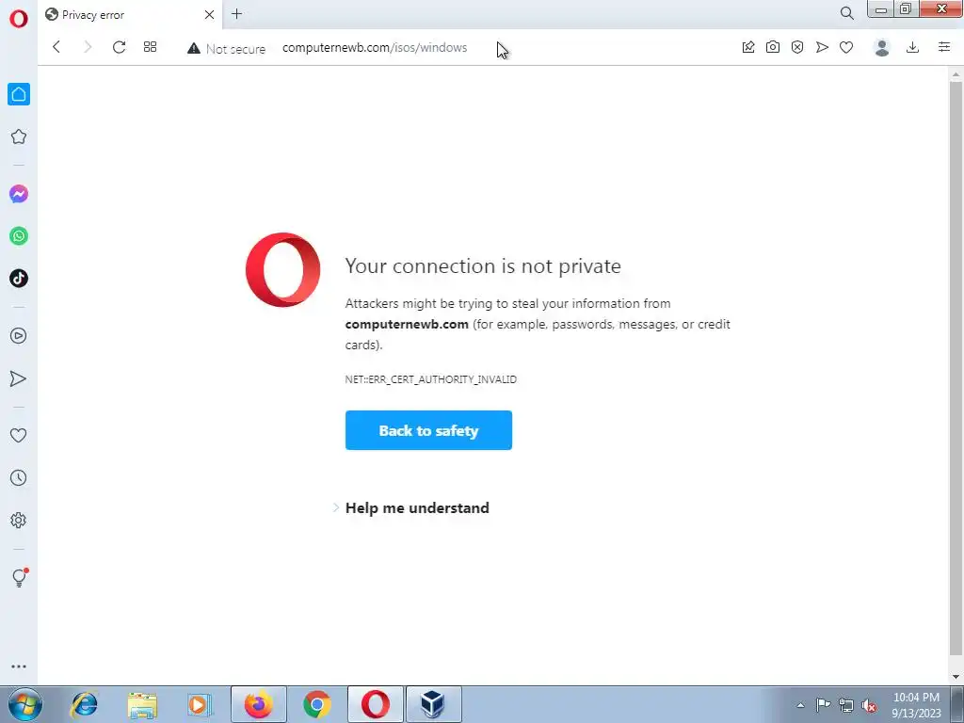Screen dimensions: 964x723
Task: Open sidebar setup three dots
Action: click(19, 667)
